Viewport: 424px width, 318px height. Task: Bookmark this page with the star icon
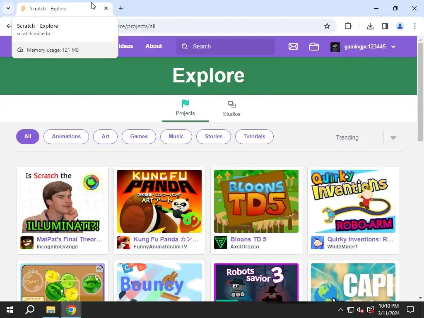click(x=327, y=26)
